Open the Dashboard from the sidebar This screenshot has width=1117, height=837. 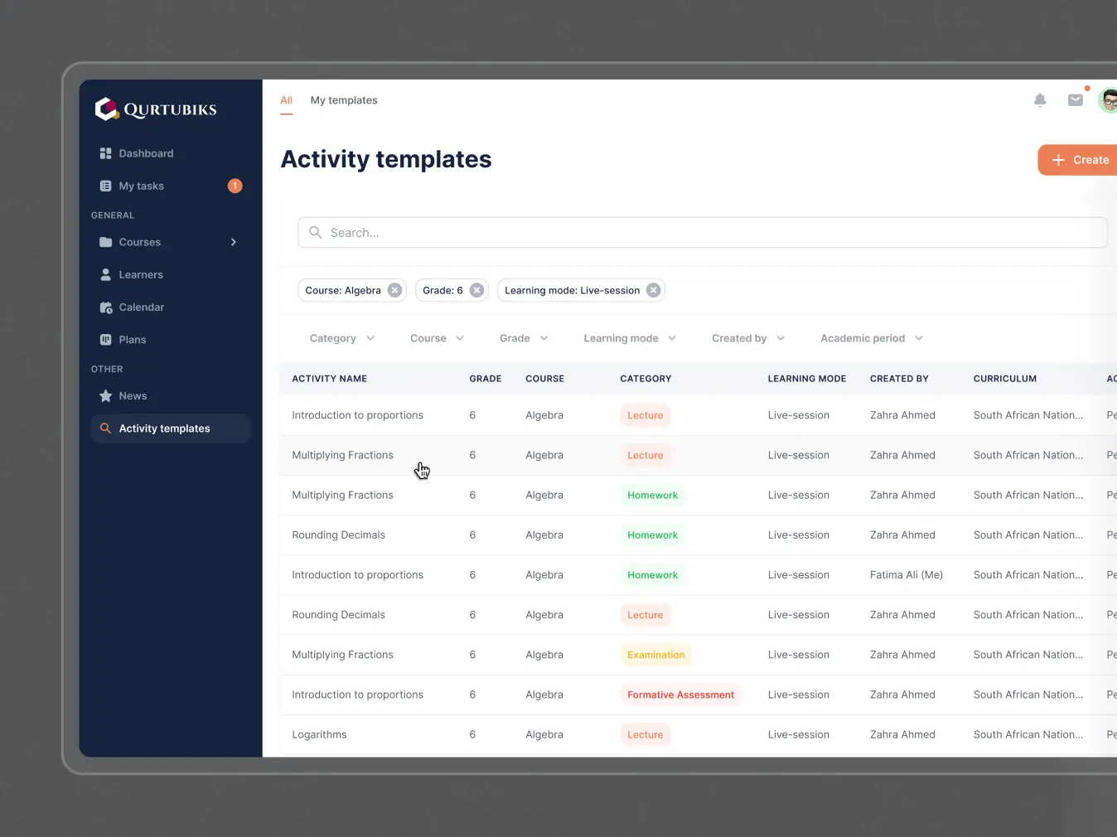click(x=146, y=153)
